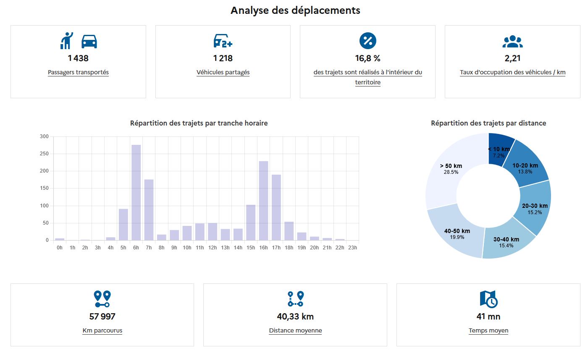The height and width of the screenshot is (351, 588).
Task: Click the 17h bar in the histogram
Action: (x=276, y=208)
